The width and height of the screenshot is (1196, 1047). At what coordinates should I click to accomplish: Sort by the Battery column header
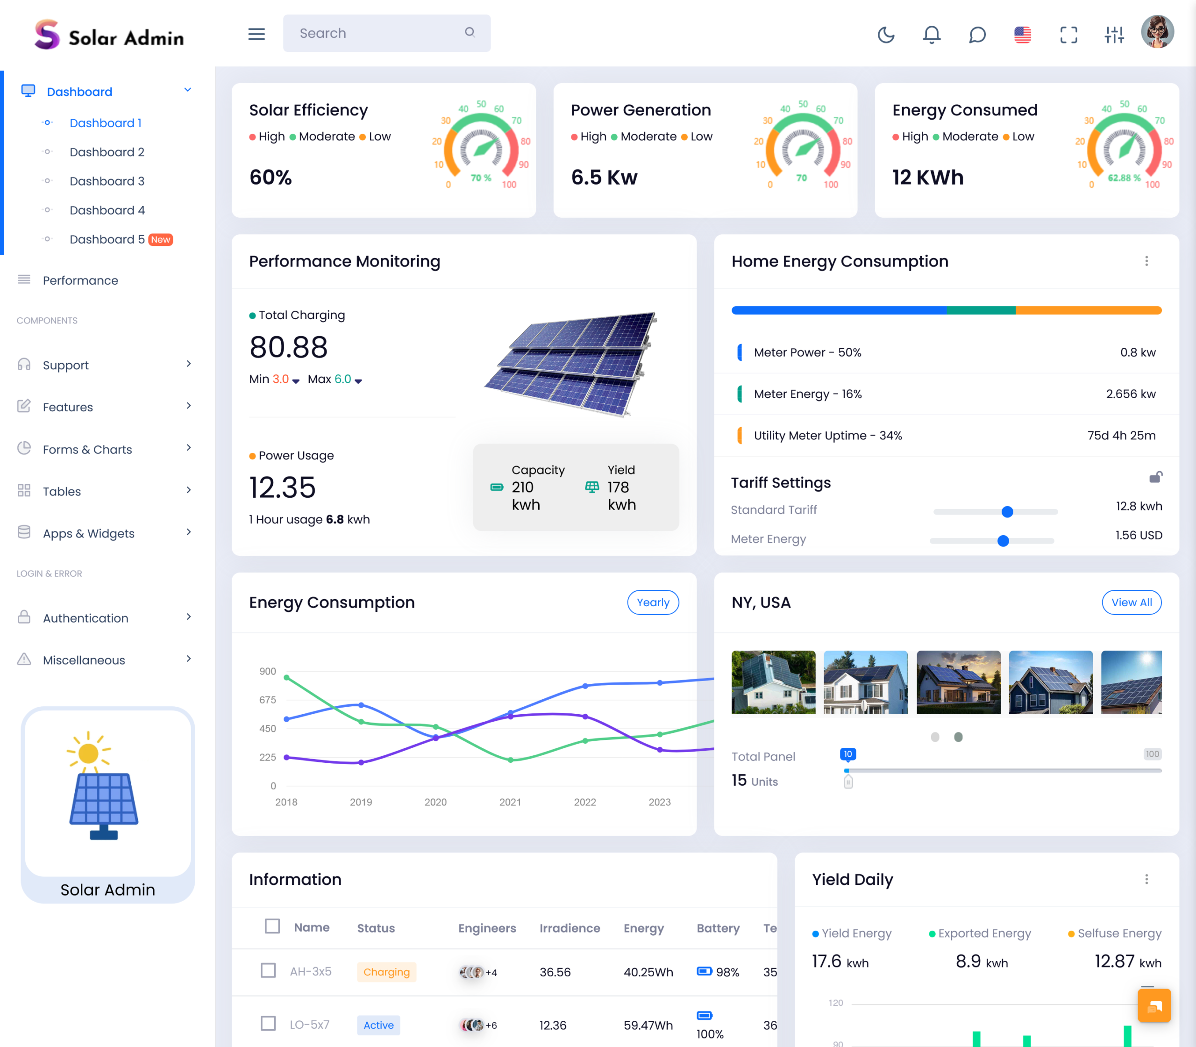click(718, 928)
